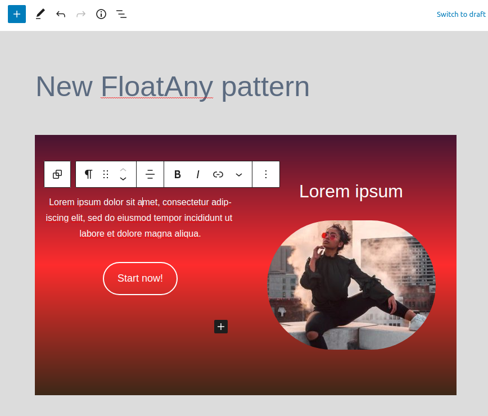Redo the reverted change

click(81, 14)
